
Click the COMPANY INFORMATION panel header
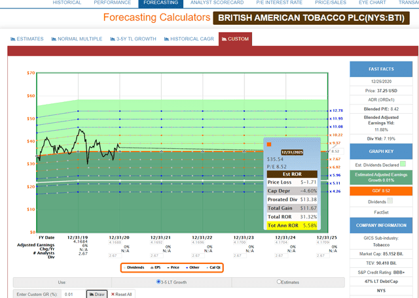[381, 225]
